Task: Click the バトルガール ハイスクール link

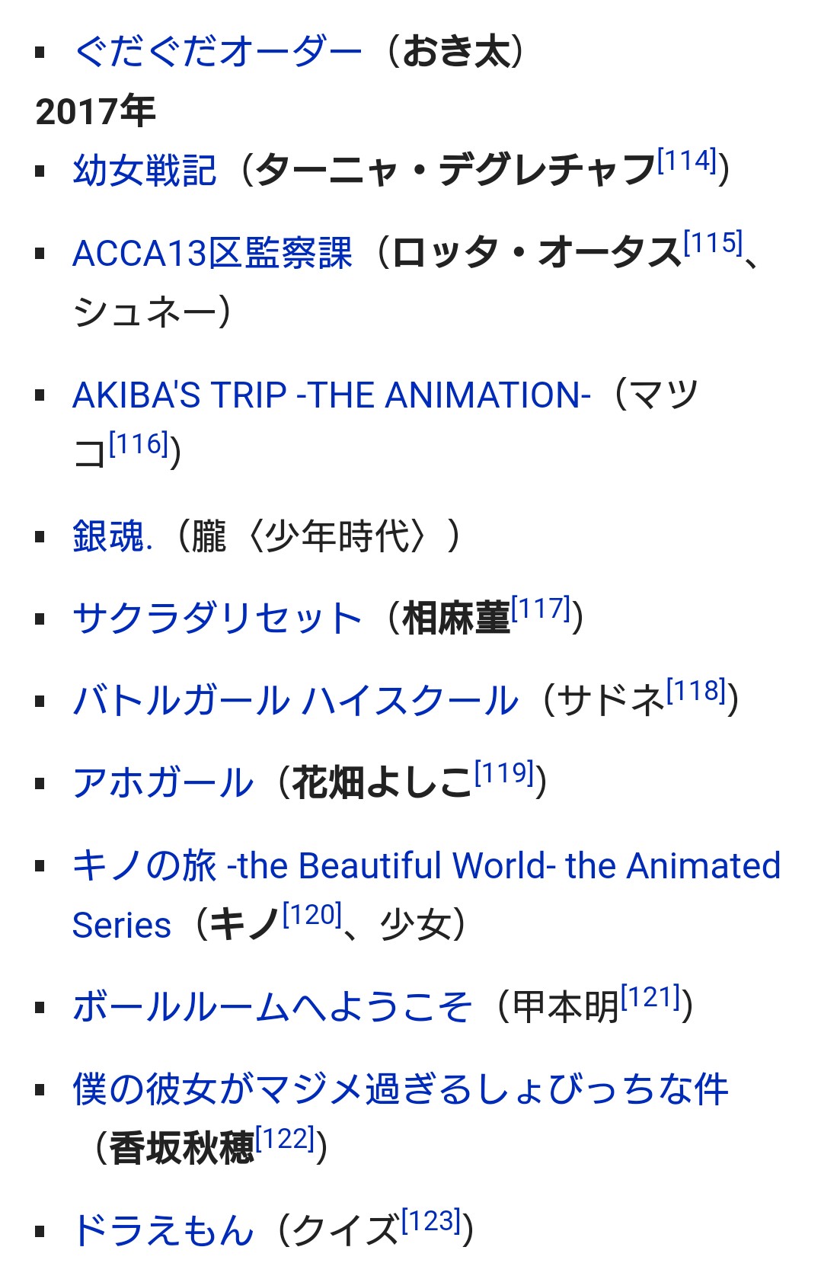Action: pos(295,700)
